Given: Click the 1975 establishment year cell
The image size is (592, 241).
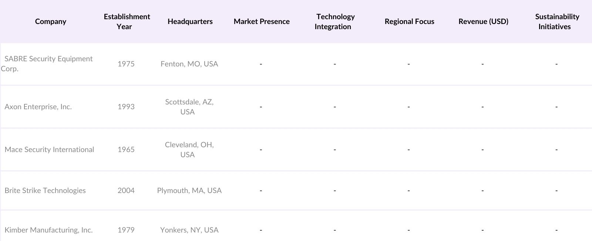Looking at the screenshot, I should [126, 64].
